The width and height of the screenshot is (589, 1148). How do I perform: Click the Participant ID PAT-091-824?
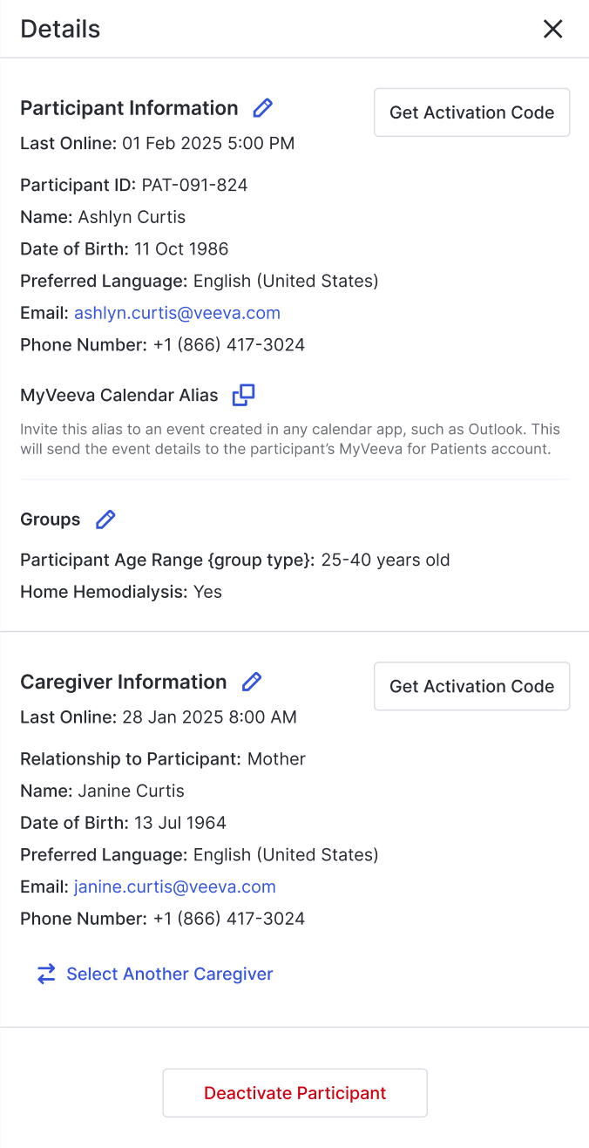point(194,185)
